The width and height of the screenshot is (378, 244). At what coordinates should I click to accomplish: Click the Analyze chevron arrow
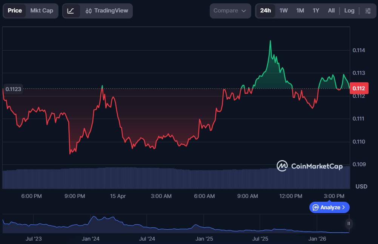pos(343,207)
